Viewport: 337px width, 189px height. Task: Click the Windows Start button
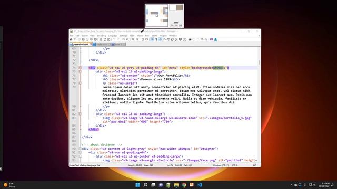point(137,185)
